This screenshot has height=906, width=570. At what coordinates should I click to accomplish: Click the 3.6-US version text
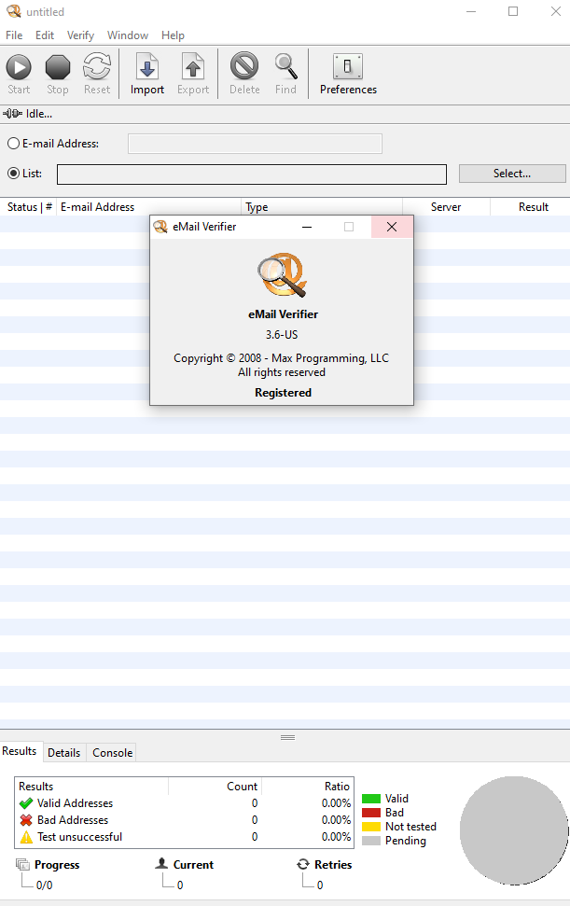pyautogui.click(x=282, y=335)
